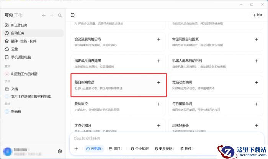Viewport: 268px width, 159px height.
Task: Open 插件·技能·伙伴 section
Action: coord(33,41)
